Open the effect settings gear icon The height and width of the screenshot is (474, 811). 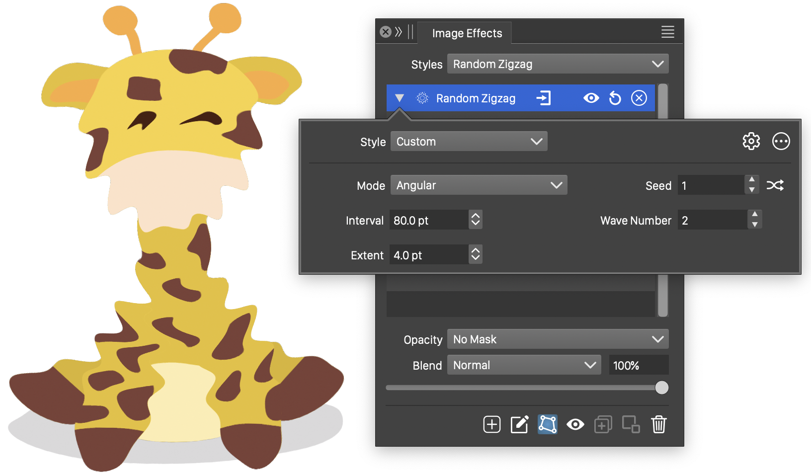[751, 142]
